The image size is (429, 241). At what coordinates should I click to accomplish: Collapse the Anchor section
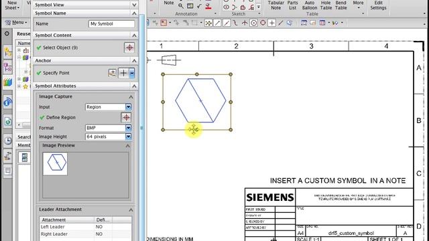pyautogui.click(x=134, y=61)
